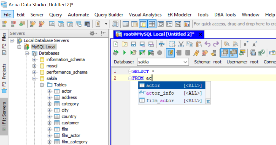Click the scissors Cut icon

[181, 44]
